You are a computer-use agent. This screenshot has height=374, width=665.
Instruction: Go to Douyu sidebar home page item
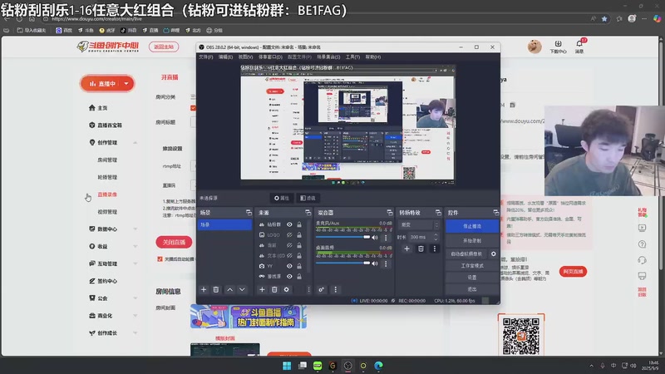tap(98, 108)
